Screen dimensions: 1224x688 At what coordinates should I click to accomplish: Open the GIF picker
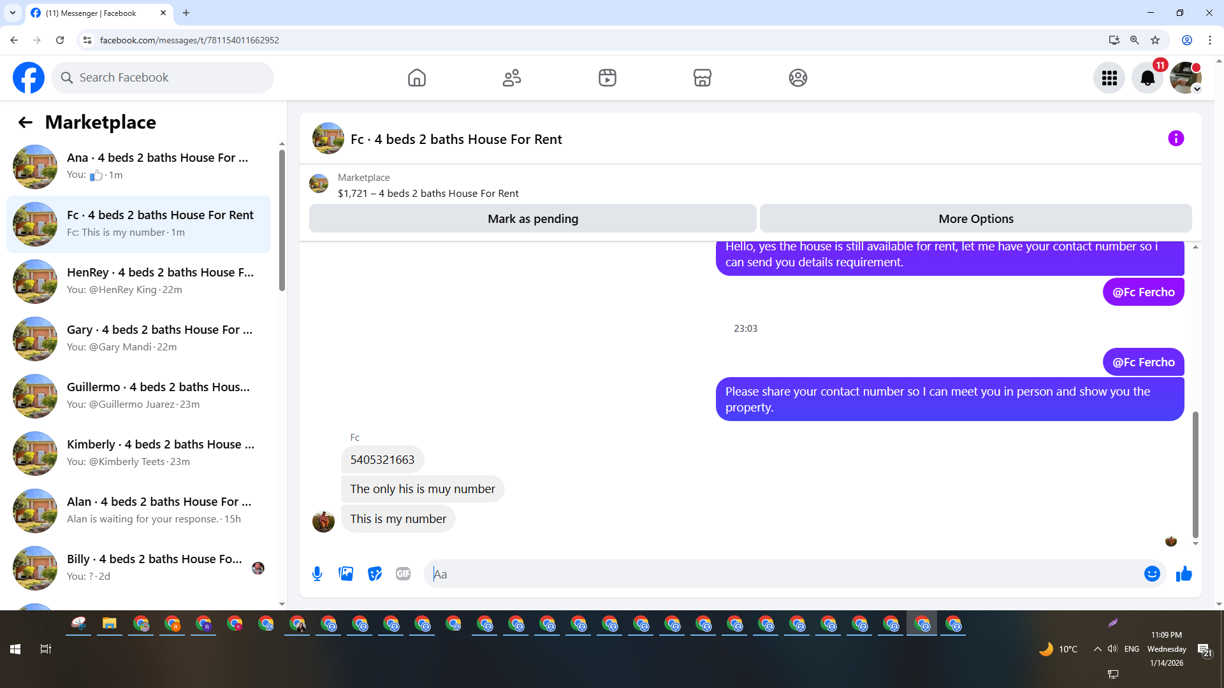[403, 574]
